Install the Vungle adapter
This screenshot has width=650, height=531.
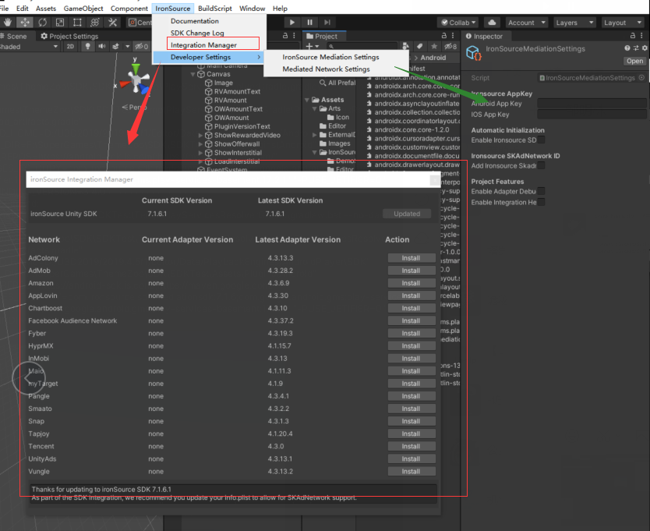tap(412, 471)
